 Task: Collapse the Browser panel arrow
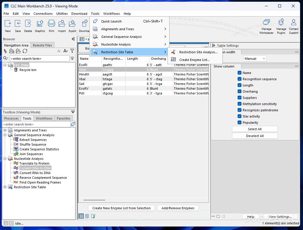73,39
